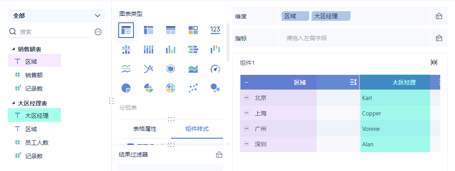The image size is (455, 171).
Task: Switch to the 组件样式 tab
Action: (x=197, y=129)
